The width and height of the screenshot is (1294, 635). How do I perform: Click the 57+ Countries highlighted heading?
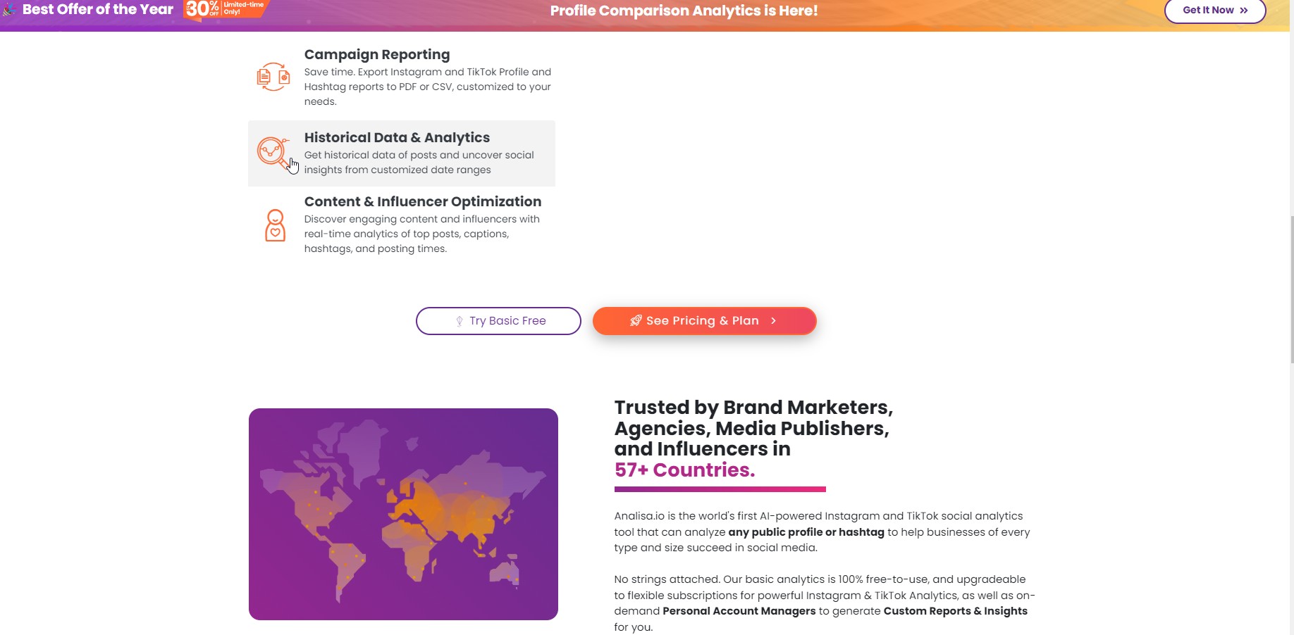pos(684,470)
